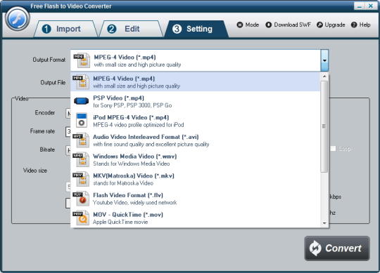Choose MPEG-4 Video (*.mp4) list entry
Screen dimensions: 380x273
coord(196,82)
